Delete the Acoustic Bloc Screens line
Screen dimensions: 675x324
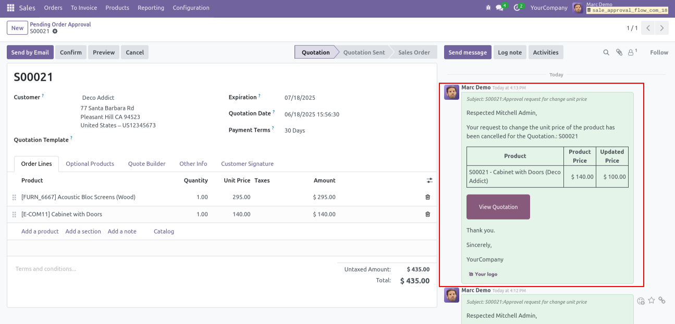tap(428, 197)
